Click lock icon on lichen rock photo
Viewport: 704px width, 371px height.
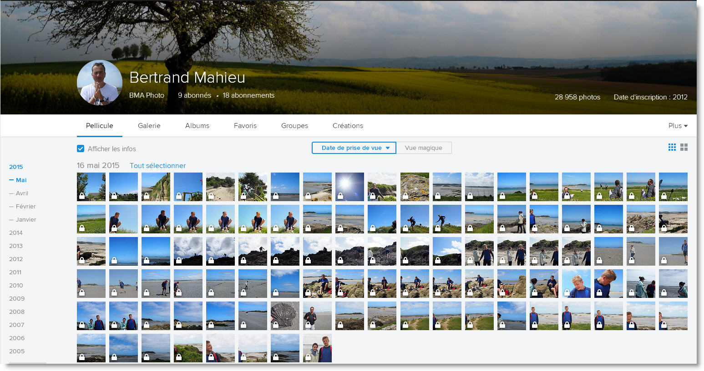click(x=405, y=196)
